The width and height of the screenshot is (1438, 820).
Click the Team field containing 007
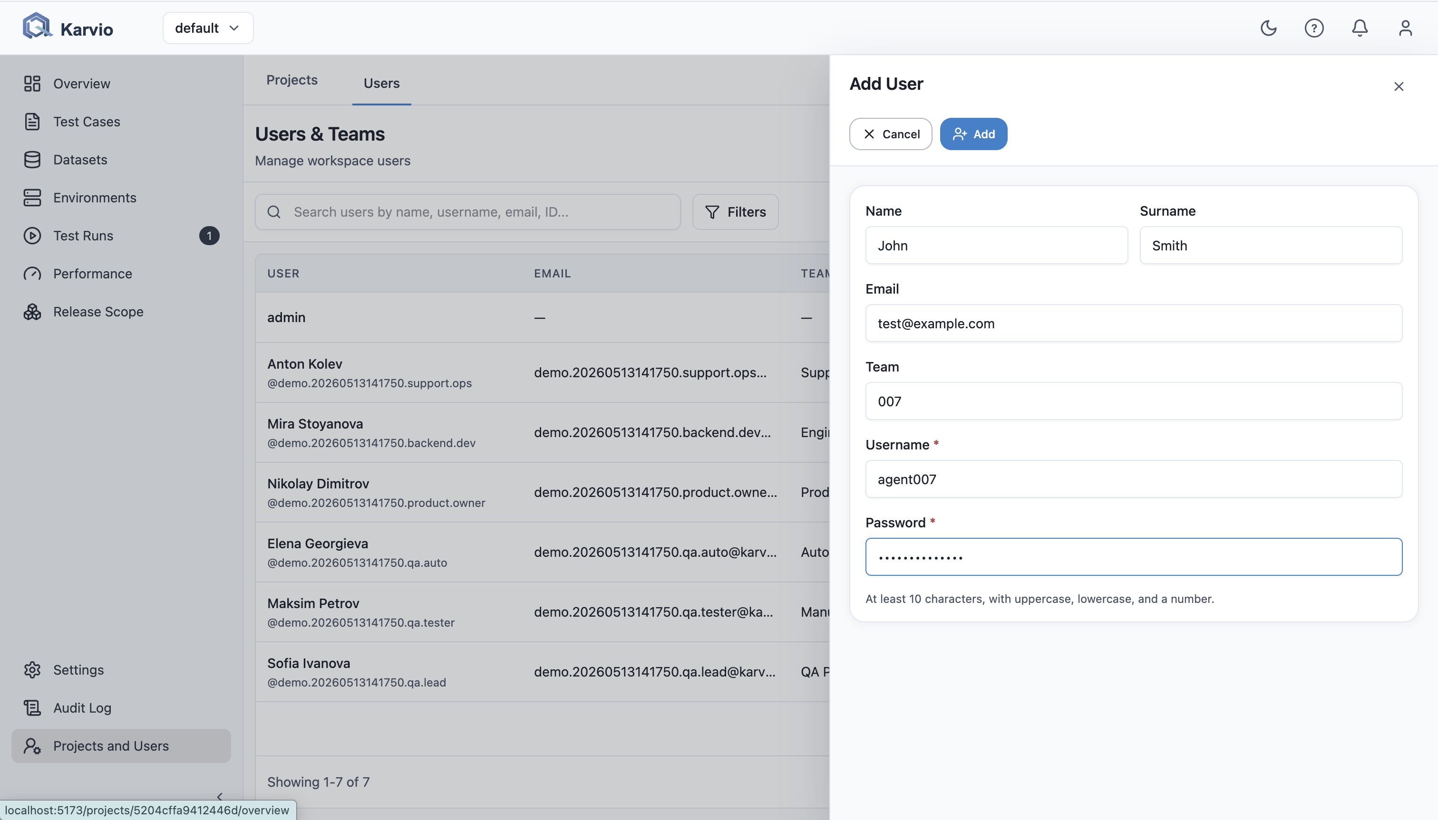(x=1134, y=401)
